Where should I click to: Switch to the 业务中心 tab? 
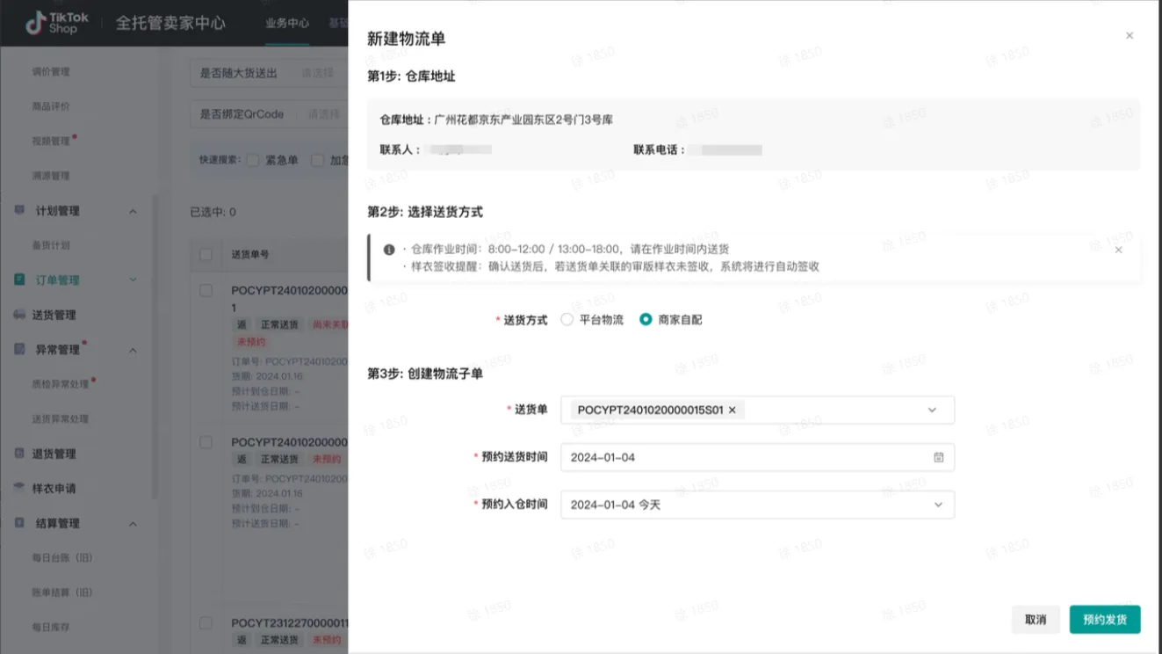pos(287,24)
